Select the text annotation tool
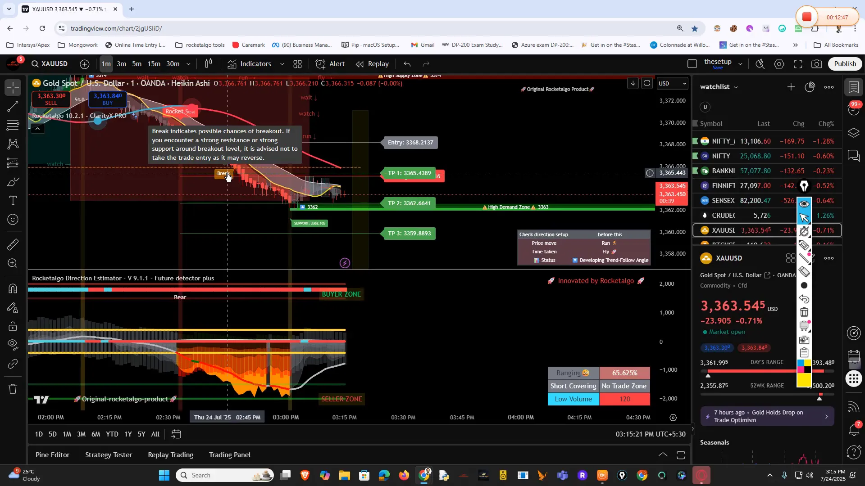Image resolution: width=865 pixels, height=486 pixels. [x=13, y=201]
